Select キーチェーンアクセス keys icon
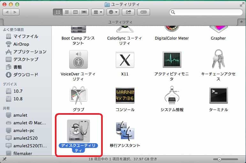The height and width of the screenshot is (163, 246). pyautogui.click(x=218, y=59)
